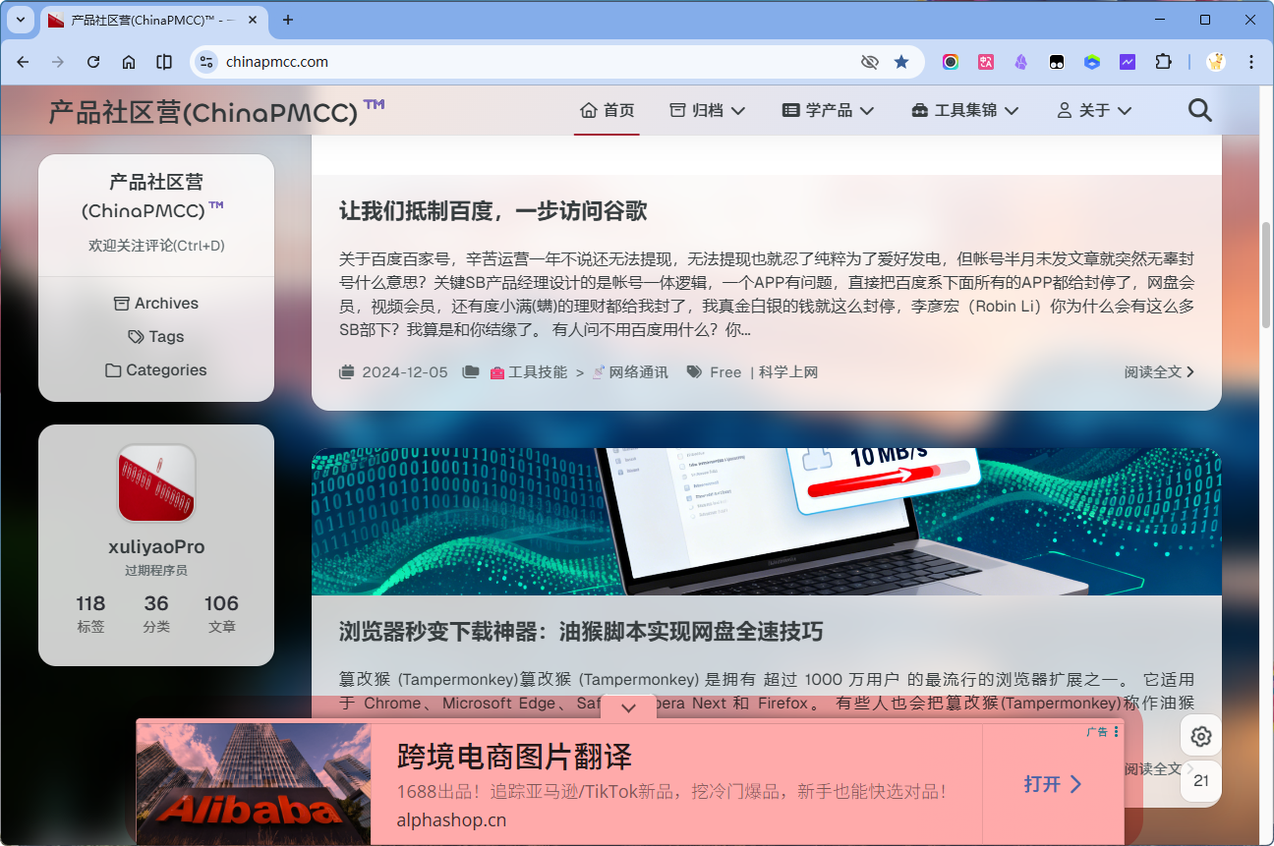Bookmark this page with the star icon
Screen dimensions: 1274x846
coord(901,62)
